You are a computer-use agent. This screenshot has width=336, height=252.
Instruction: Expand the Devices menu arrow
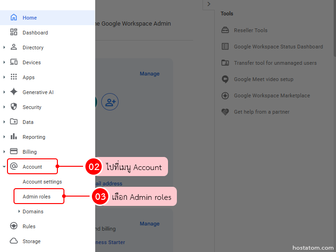[x=4, y=62]
